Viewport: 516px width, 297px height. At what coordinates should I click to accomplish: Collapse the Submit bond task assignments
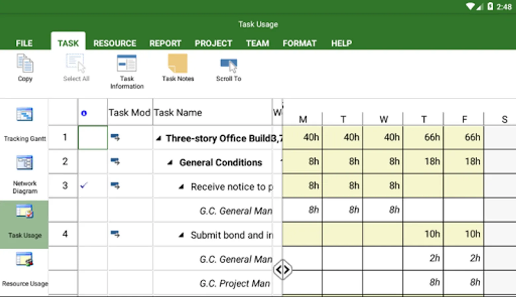point(181,235)
